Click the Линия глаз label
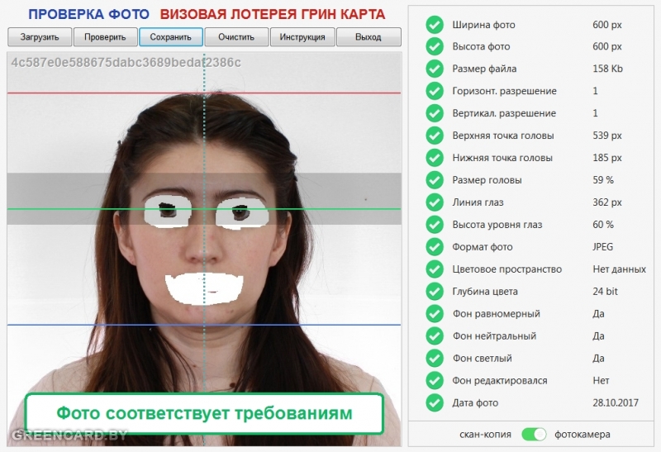Image resolution: width=661 pixels, height=452 pixels. 478,202
